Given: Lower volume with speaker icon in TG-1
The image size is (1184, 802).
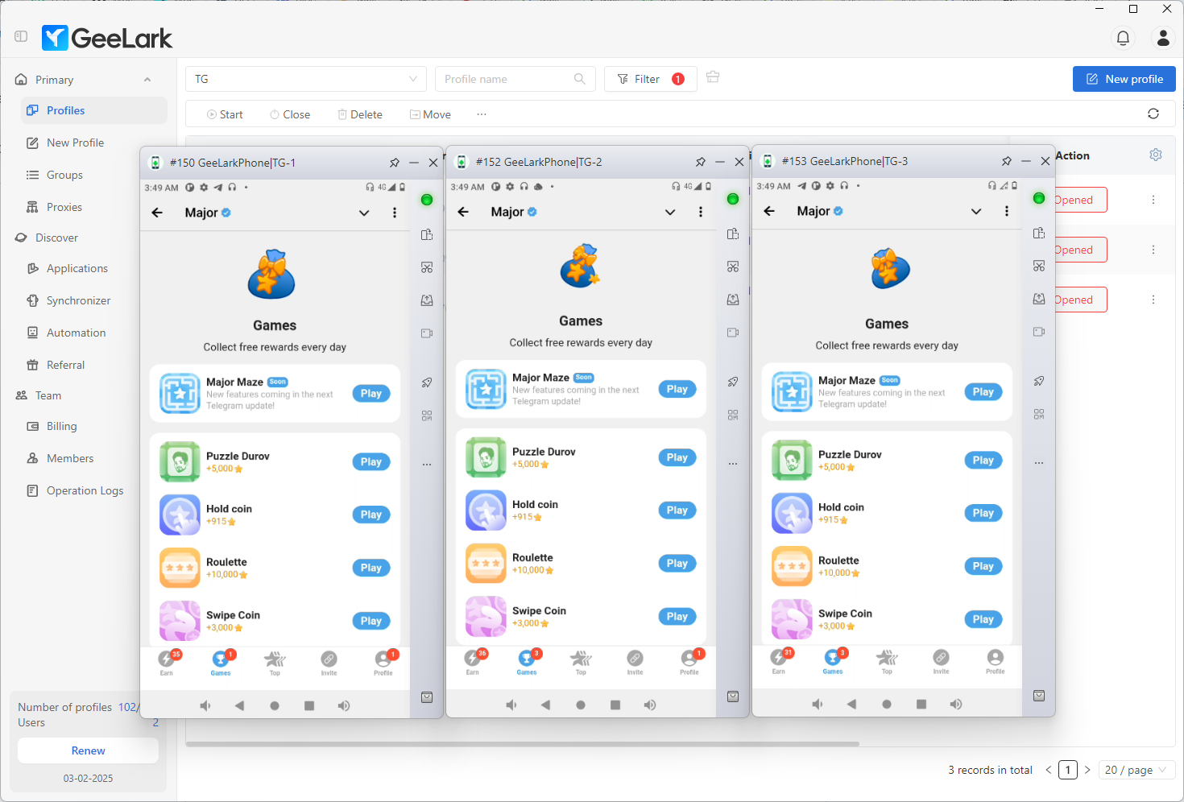Looking at the screenshot, I should tap(205, 705).
